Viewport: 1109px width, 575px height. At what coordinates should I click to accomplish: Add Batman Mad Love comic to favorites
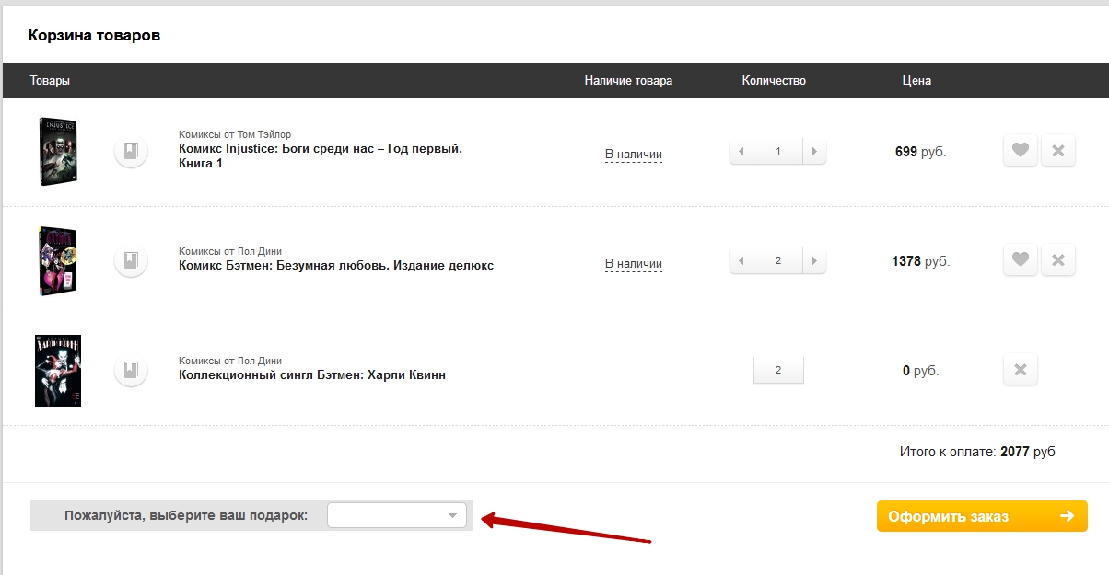coord(1020,260)
